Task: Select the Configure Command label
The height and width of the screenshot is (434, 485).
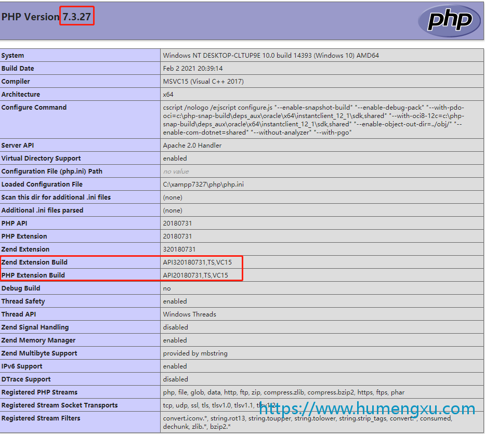Action: 34,108
